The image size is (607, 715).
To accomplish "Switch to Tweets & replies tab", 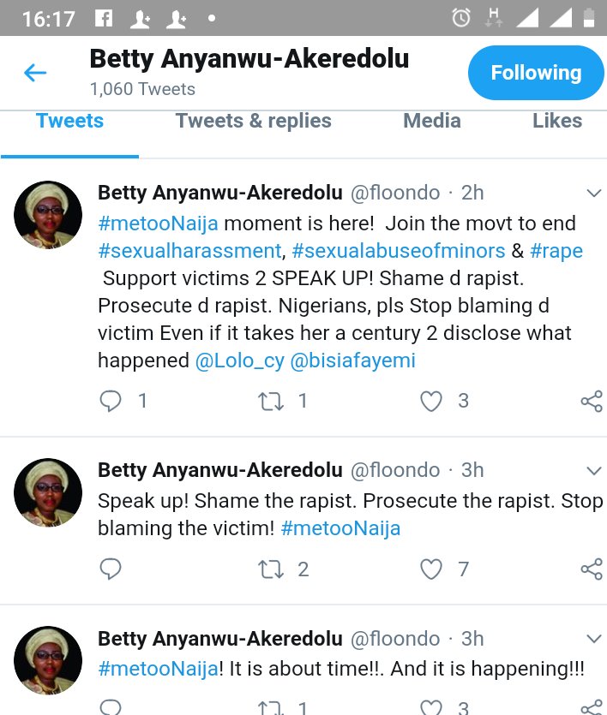I will pyautogui.click(x=253, y=122).
